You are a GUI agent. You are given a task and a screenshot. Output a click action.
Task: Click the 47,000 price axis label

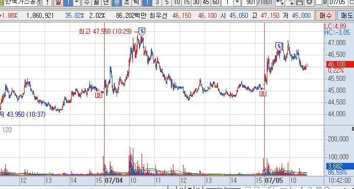tap(337, 43)
